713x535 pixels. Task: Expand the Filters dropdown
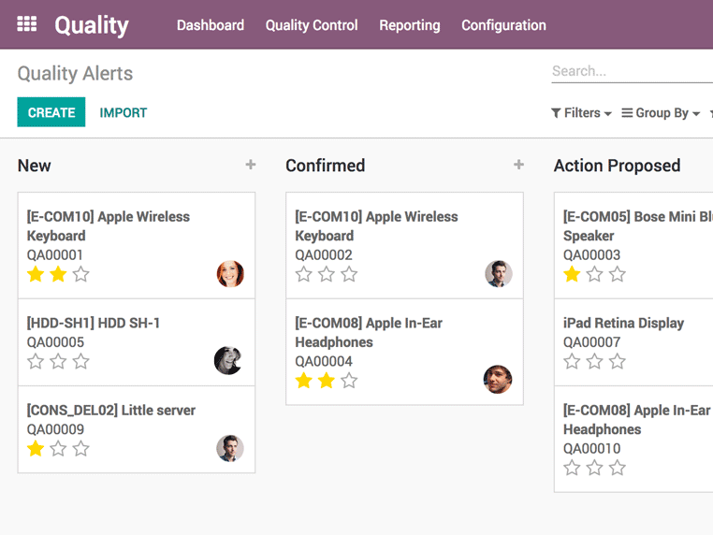click(x=581, y=113)
